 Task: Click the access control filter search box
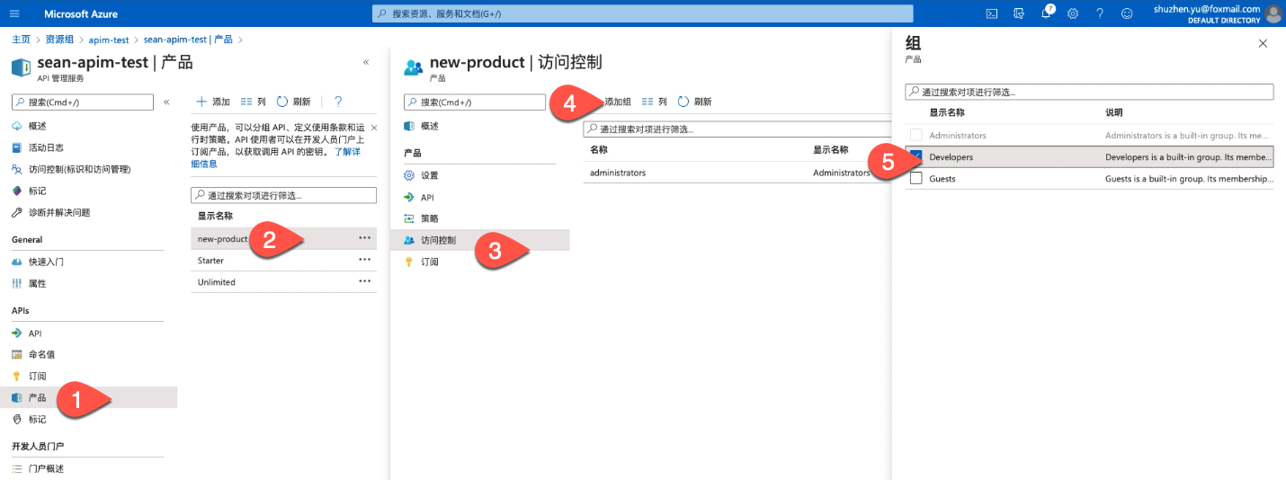pyautogui.click(x=737, y=129)
